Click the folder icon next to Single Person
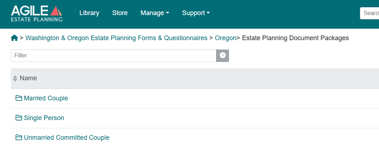 click(19, 118)
